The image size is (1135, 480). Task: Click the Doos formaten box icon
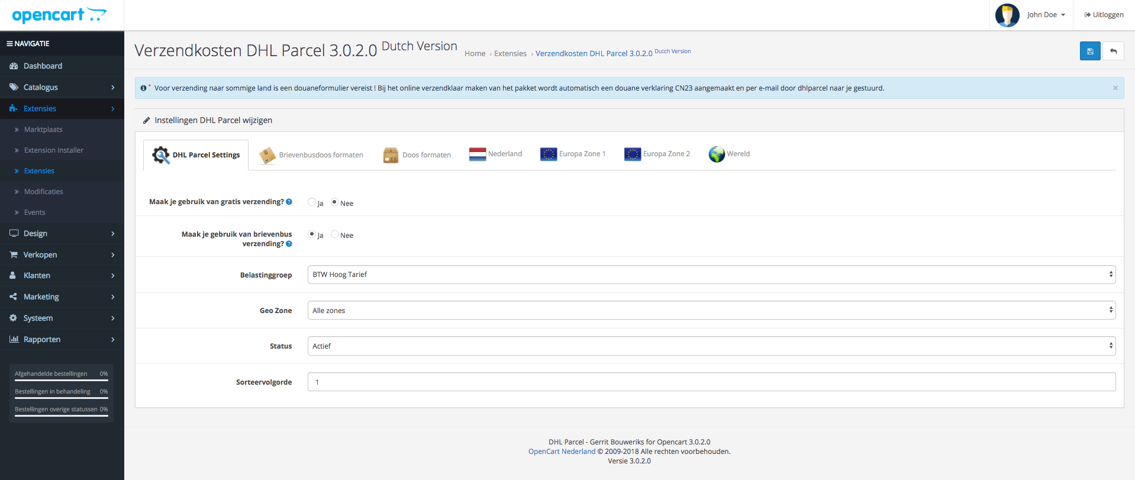pos(391,155)
